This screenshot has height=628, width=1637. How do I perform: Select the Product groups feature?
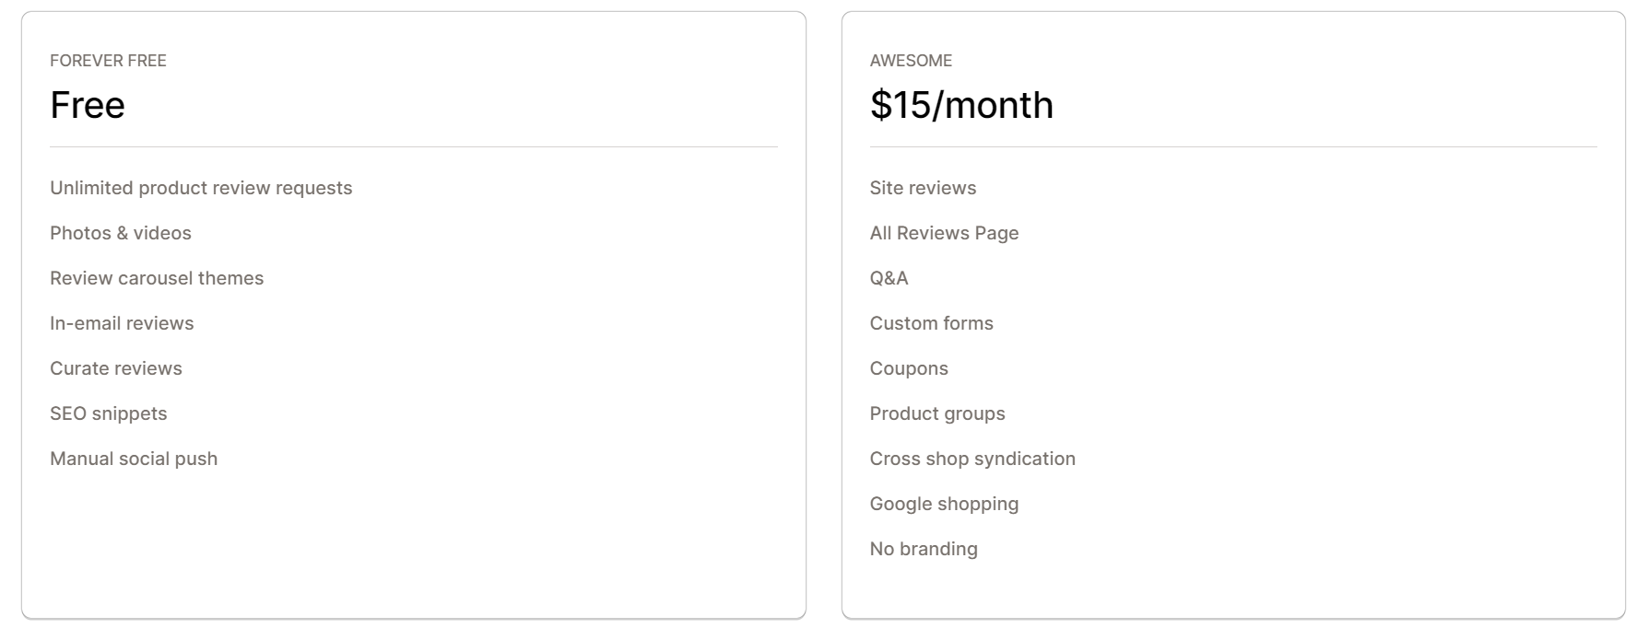937,413
